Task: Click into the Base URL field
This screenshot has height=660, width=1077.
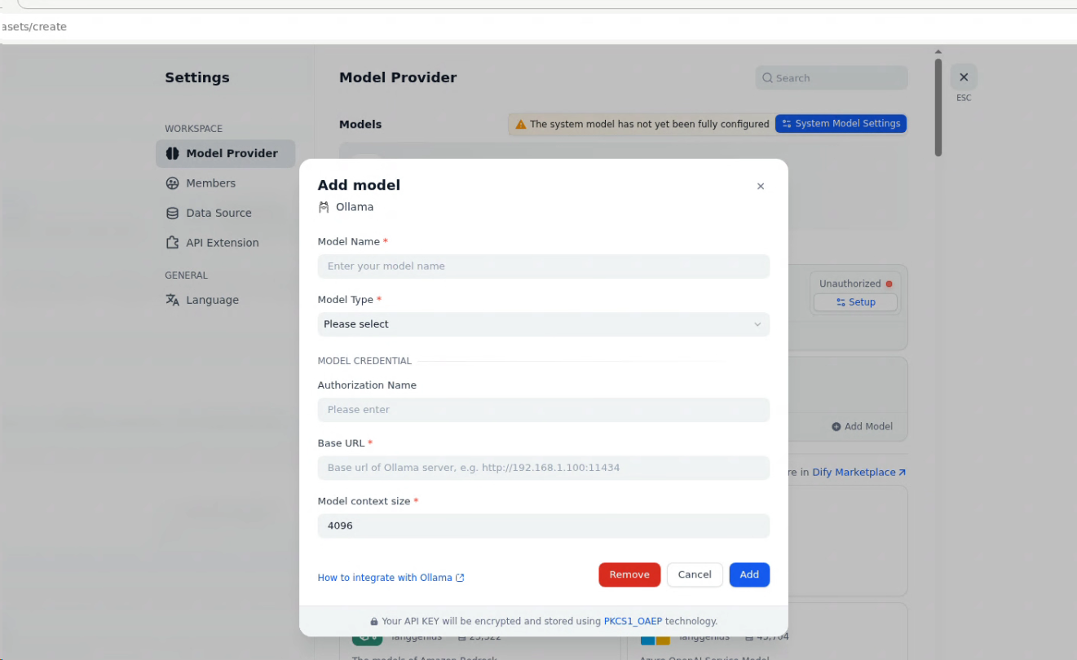Action: click(543, 468)
